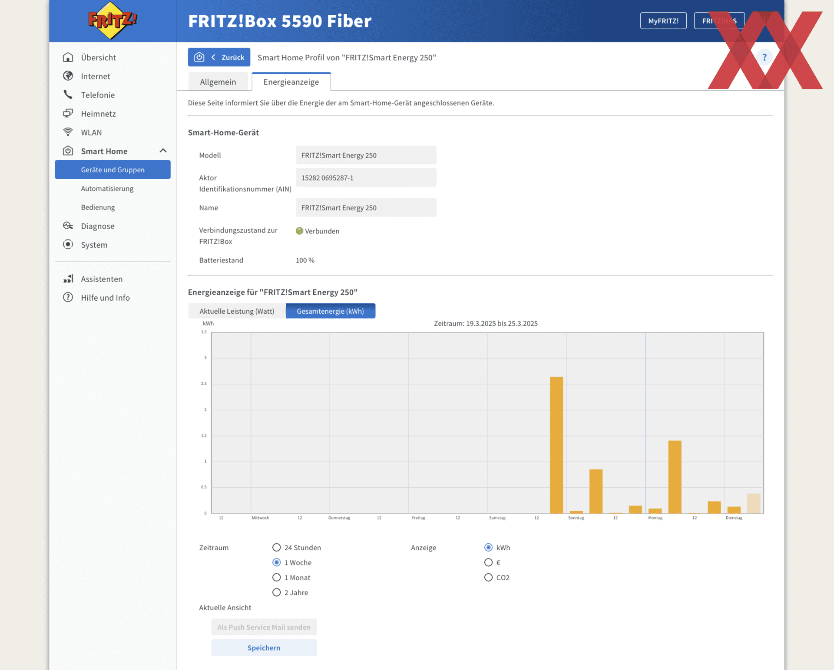This screenshot has width=834, height=670.
Task: Open the Diagnose menu entry
Action: pos(98,226)
